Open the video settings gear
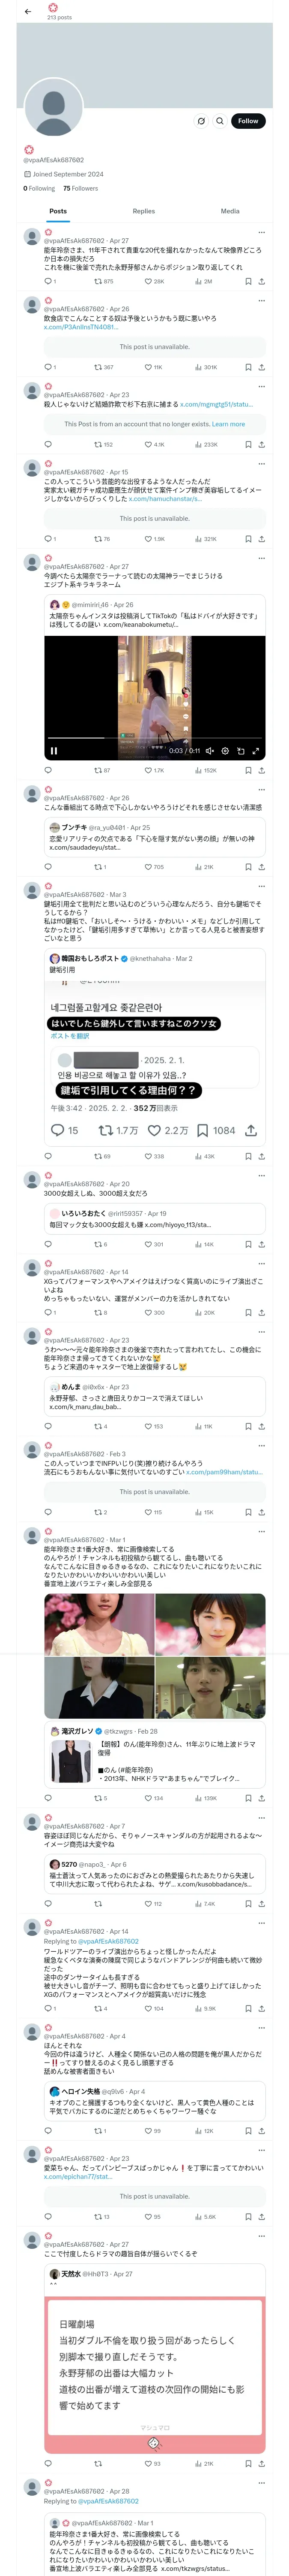The height and width of the screenshot is (2576, 289). pyautogui.click(x=225, y=750)
